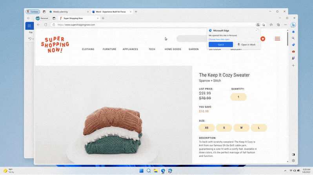
Task: Open the red tools briefcase in sidebar
Action: (293, 51)
